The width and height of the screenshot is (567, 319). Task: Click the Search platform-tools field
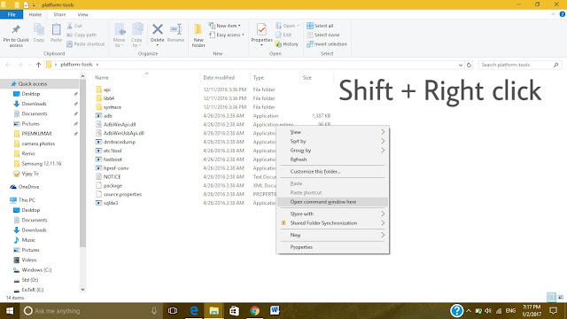click(519, 65)
